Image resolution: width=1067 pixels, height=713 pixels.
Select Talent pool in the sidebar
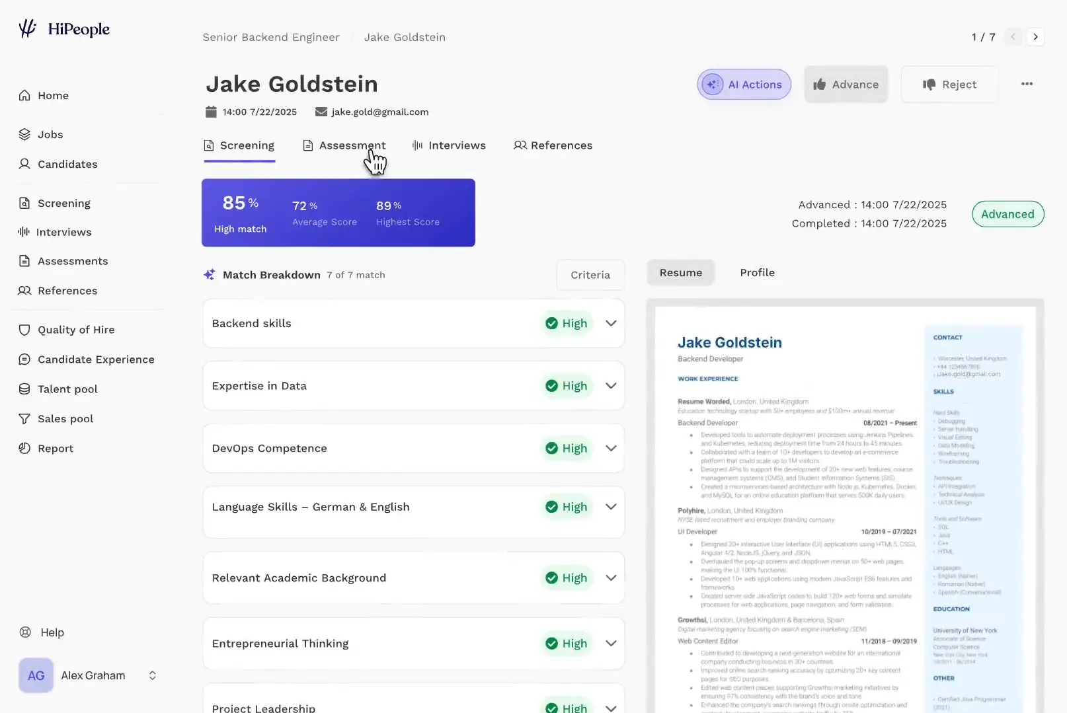67,389
